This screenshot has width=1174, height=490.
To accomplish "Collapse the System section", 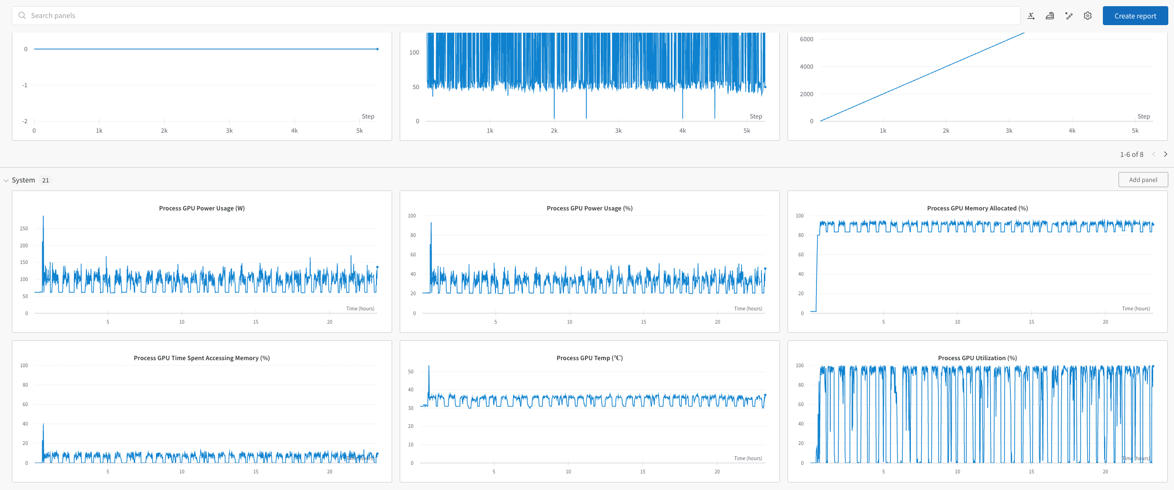I will (x=6, y=181).
